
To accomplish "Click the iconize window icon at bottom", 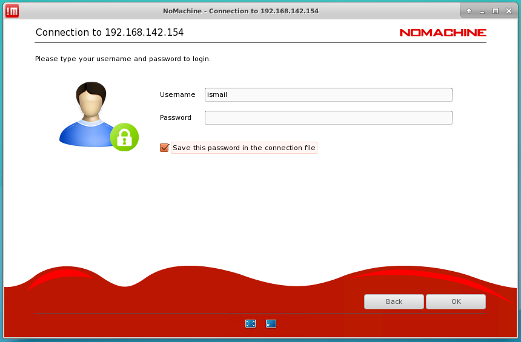I will (271, 323).
